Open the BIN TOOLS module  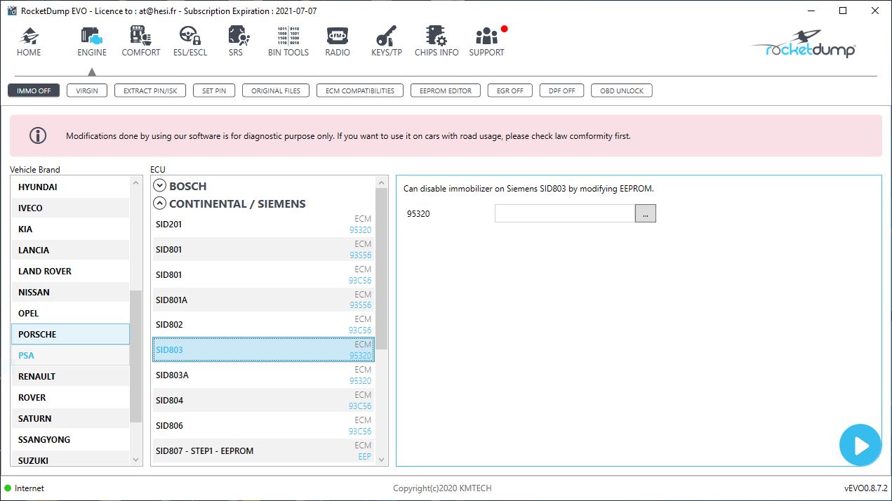288,40
